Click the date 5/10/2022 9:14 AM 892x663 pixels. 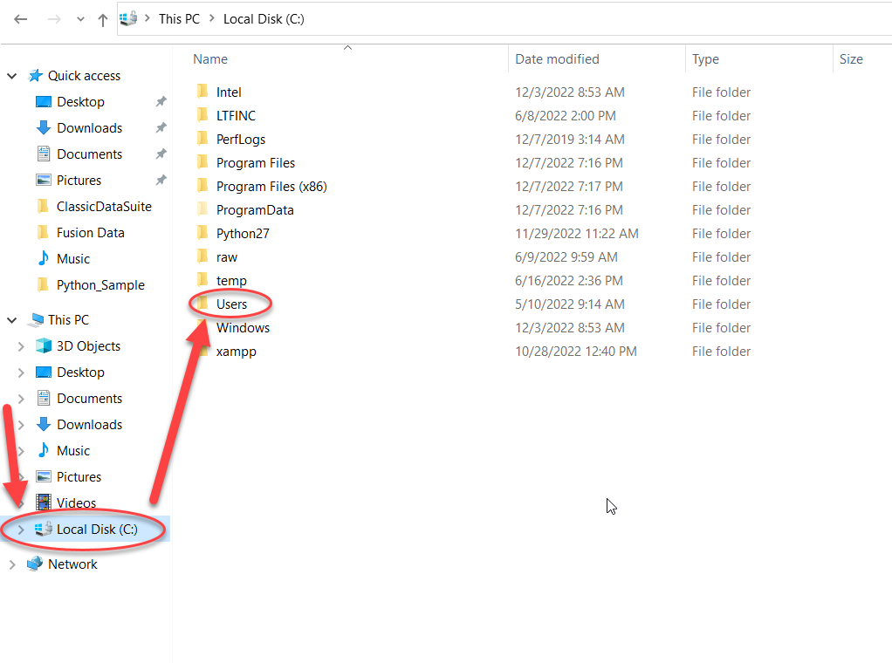[569, 304]
